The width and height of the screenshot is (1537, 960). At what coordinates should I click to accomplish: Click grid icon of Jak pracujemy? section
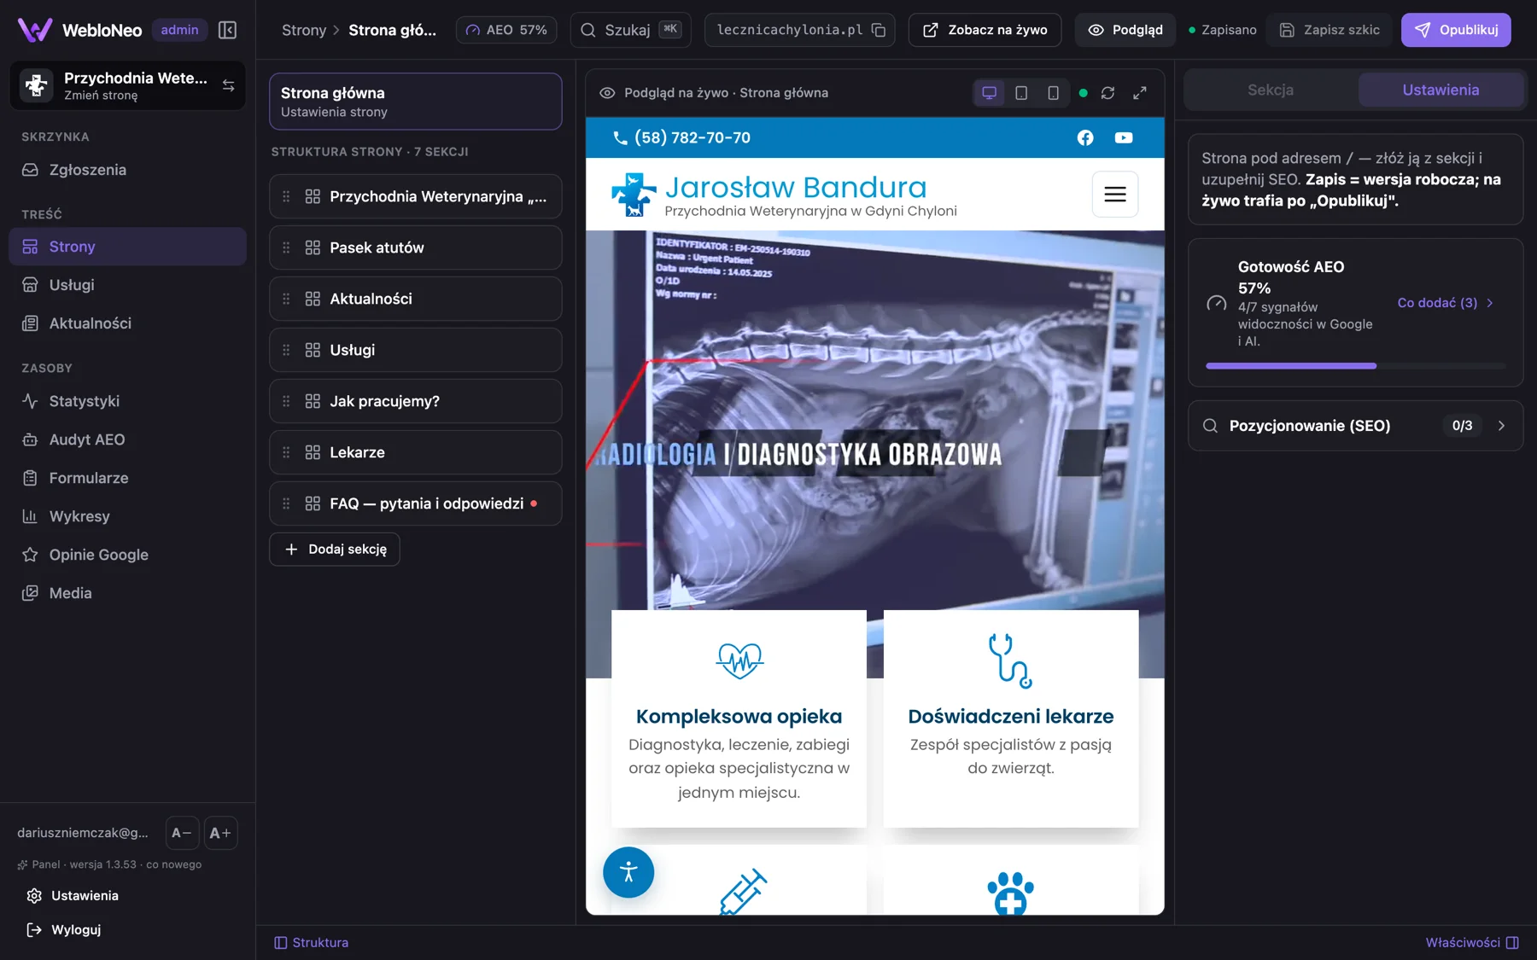[313, 401]
